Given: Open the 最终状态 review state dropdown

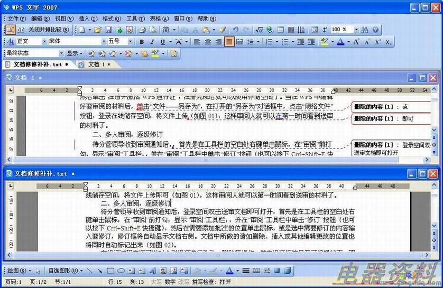Looking at the screenshot, I should click(61, 53).
